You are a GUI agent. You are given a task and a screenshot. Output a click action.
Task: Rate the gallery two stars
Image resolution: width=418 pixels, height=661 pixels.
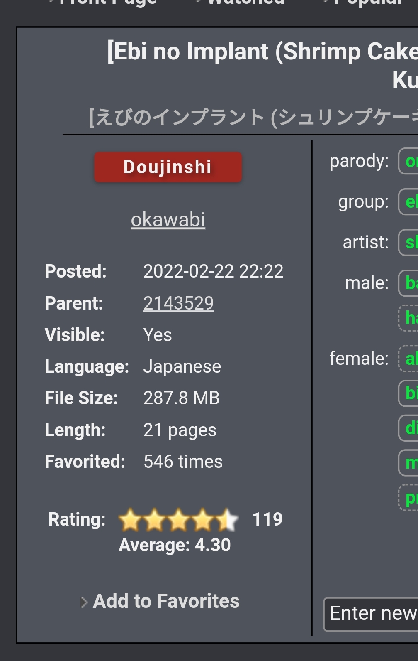coord(154,520)
